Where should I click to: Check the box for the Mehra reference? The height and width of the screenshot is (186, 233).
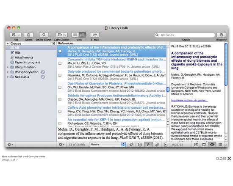[x=60, y=51]
